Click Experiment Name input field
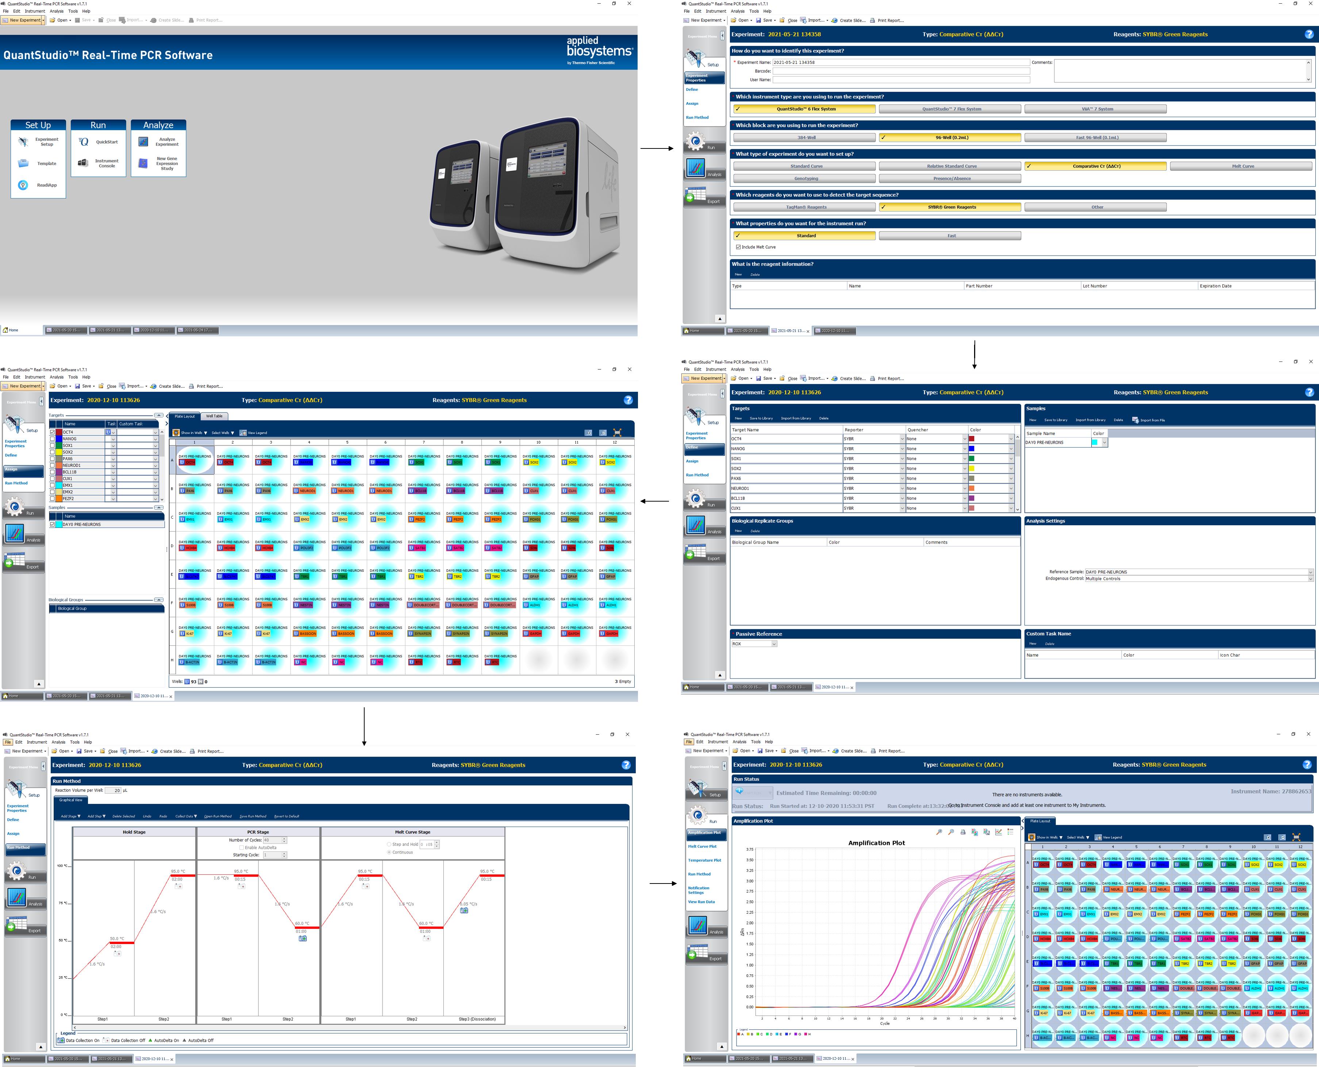The height and width of the screenshot is (1067, 1319). click(901, 62)
